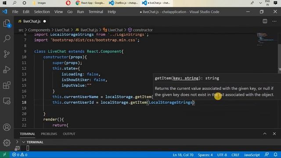
Task: Click the constructor breadcrumb
Action: click(140, 30)
